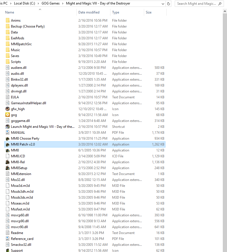Click the MM8Setup application icon

pyautogui.click(x=8, y=168)
